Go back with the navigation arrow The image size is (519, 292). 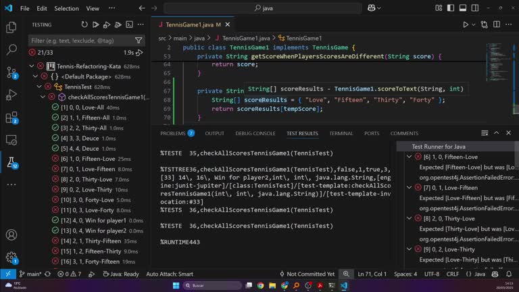[142, 8]
